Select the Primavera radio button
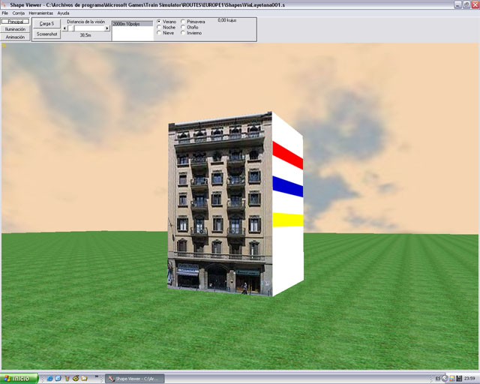The height and width of the screenshot is (384, 480). [183, 22]
